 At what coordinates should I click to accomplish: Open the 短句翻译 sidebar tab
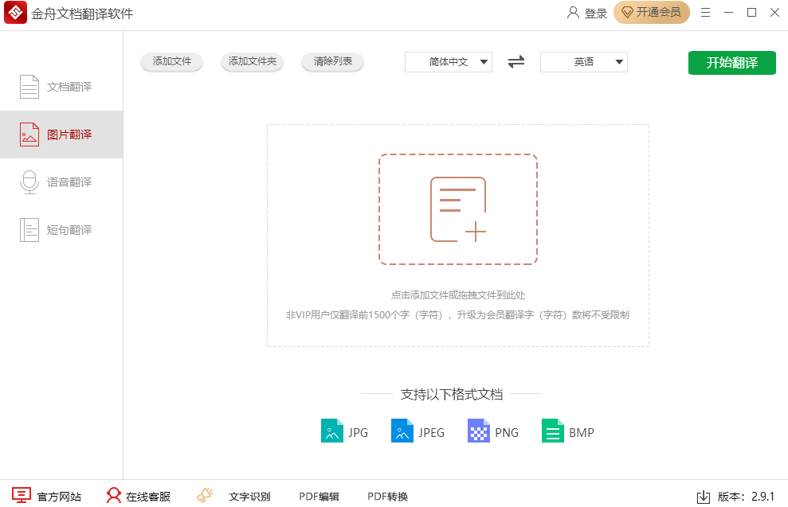[x=61, y=230]
